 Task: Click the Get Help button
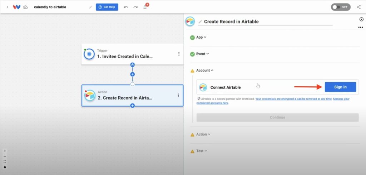[x=107, y=7]
